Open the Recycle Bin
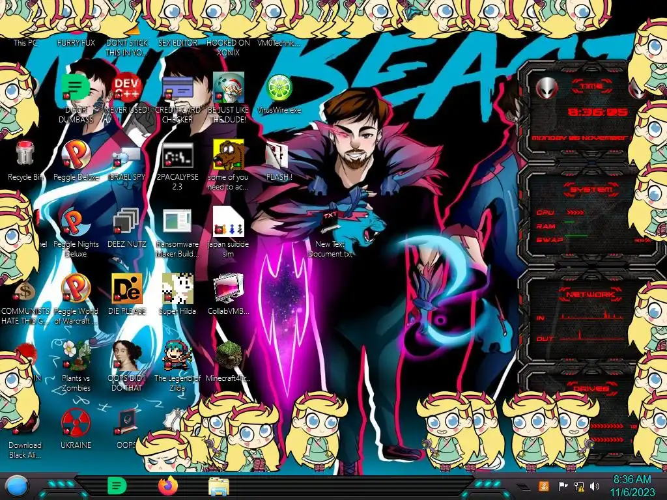Viewport: 667px width, 500px height. 25,154
